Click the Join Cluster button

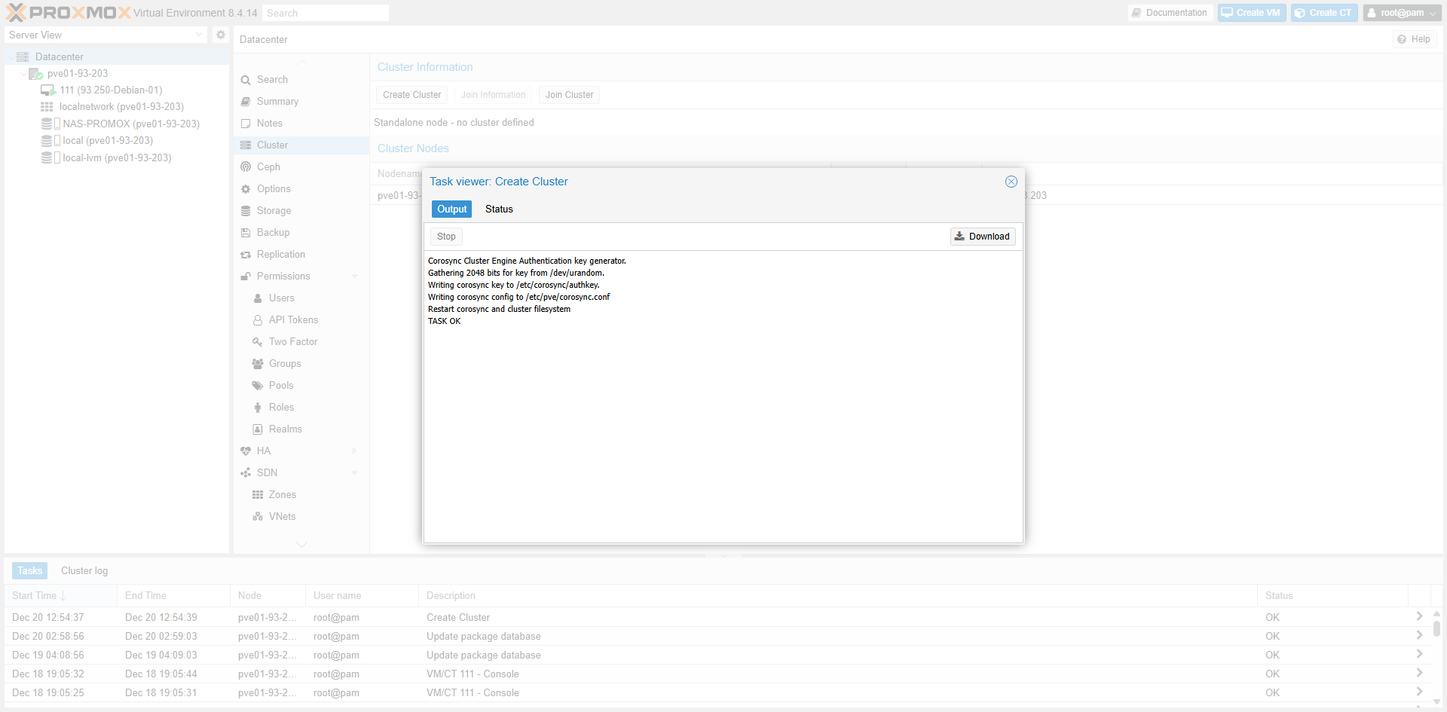point(569,95)
